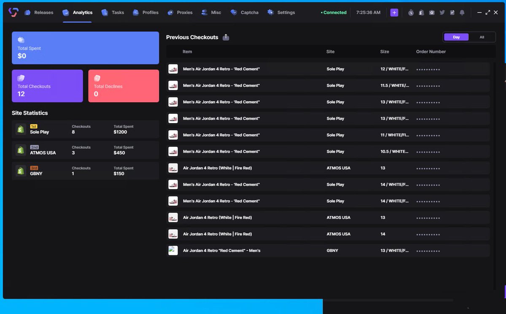Click the Shopify icon next to GBNY

pos(20,171)
